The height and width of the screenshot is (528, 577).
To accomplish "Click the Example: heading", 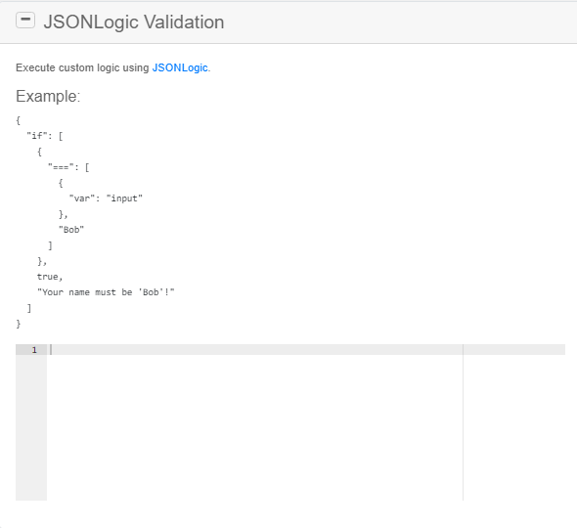I will coord(48,97).
